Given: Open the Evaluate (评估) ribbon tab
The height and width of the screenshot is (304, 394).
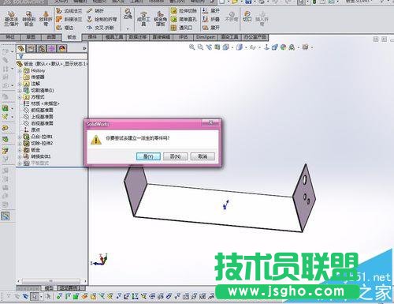Looking at the screenshot, I should [x=183, y=37].
